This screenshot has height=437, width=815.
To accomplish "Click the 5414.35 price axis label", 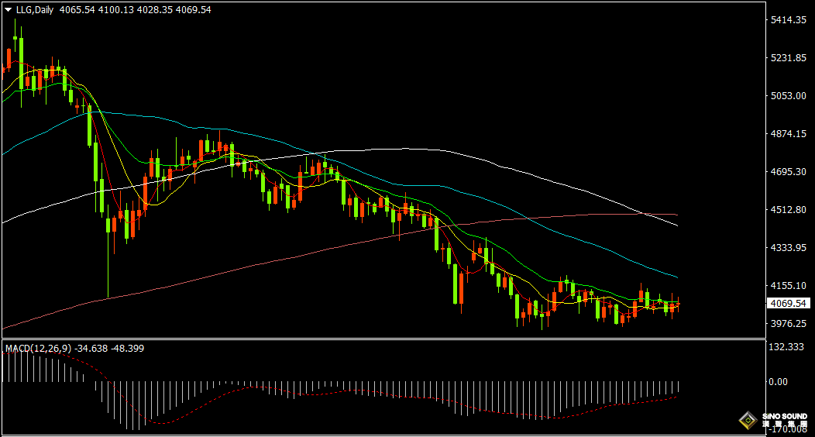I will [789, 20].
